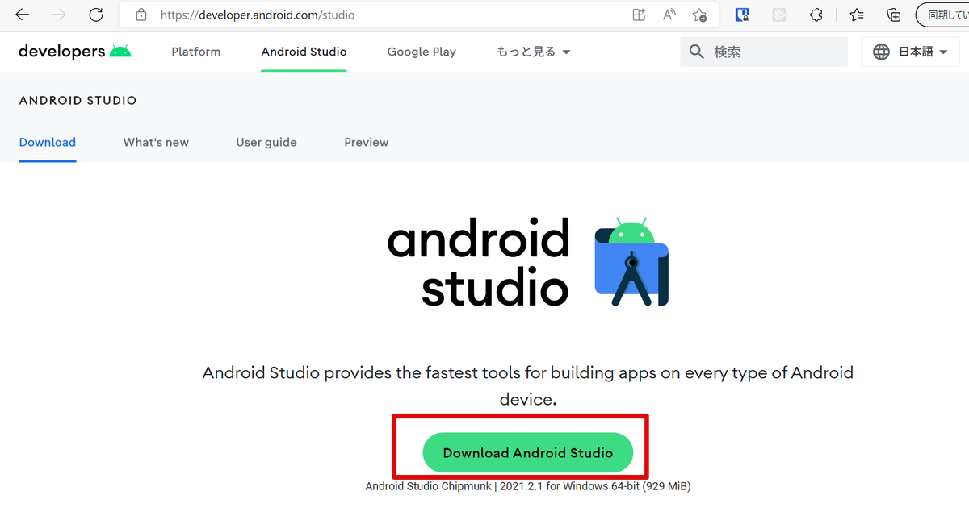
Task: Open the blue password manager extension icon
Action: 742,15
